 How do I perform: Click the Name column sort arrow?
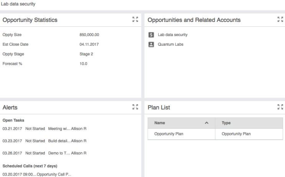207,123
